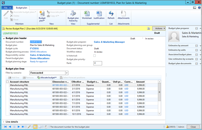Click dimension value link in 2/1/2016 row
Viewport: 202px width, 130px height.
click(60, 85)
